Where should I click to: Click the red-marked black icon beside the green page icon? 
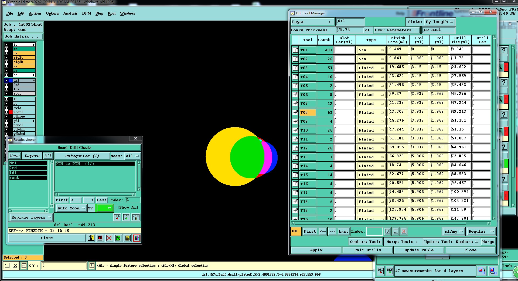click(x=100, y=238)
